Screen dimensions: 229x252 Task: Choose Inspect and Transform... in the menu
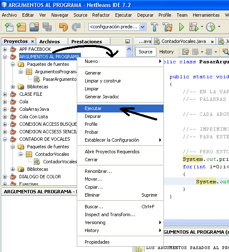pyautogui.click(x=121, y=215)
